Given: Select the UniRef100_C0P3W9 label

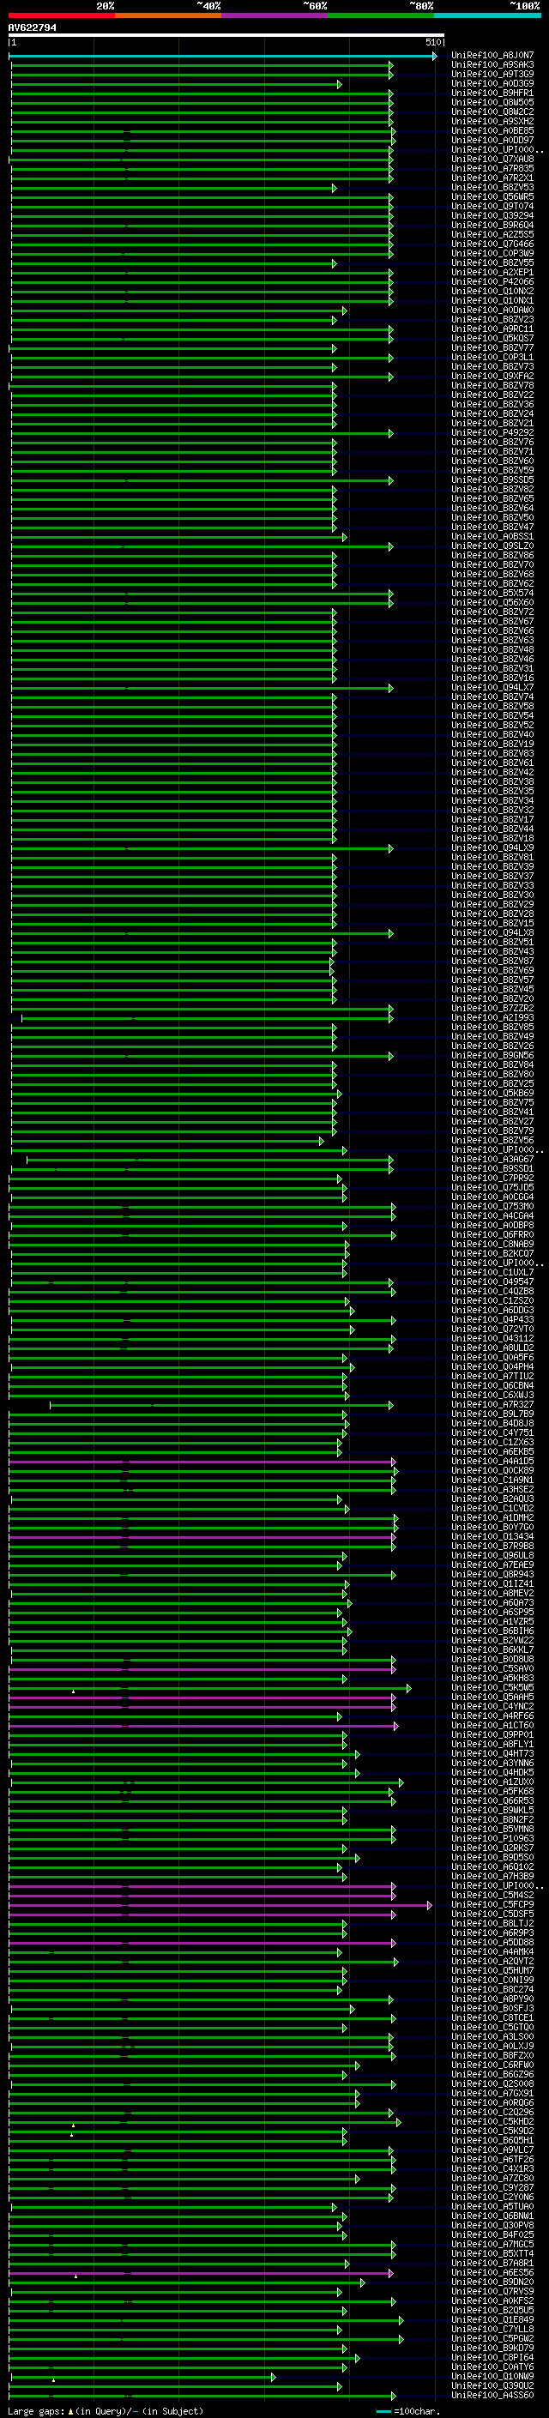Looking at the screenshot, I should click(492, 253).
